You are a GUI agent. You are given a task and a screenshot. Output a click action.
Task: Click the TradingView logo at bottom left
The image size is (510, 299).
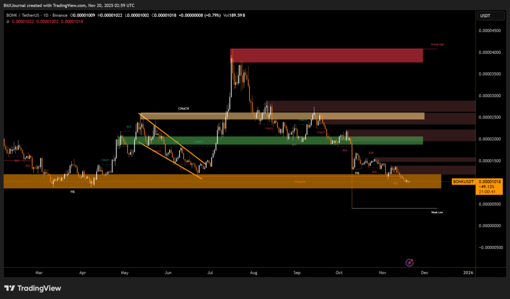pos(32,288)
